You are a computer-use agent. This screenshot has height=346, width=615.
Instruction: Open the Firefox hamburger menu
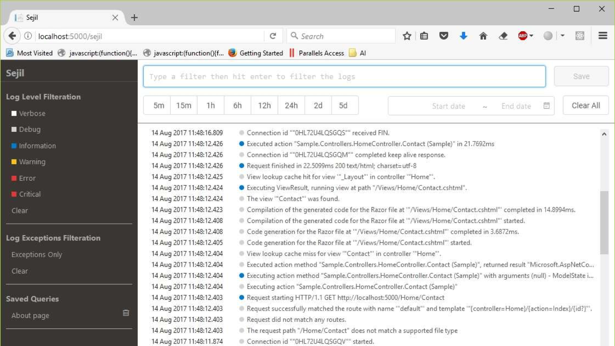602,35
